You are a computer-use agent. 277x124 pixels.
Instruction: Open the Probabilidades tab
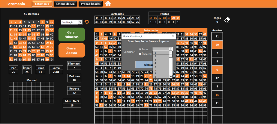click(91, 4)
